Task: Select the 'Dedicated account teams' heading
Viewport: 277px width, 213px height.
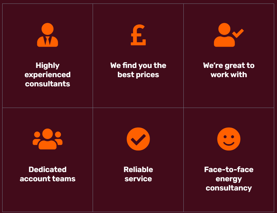Action: point(48,174)
